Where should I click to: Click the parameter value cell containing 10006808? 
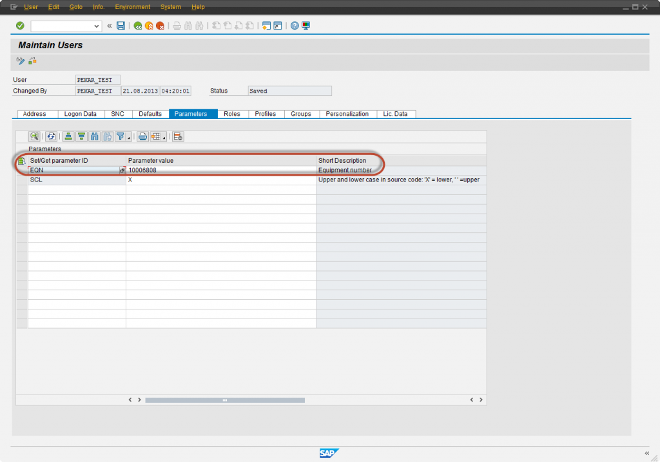221,171
